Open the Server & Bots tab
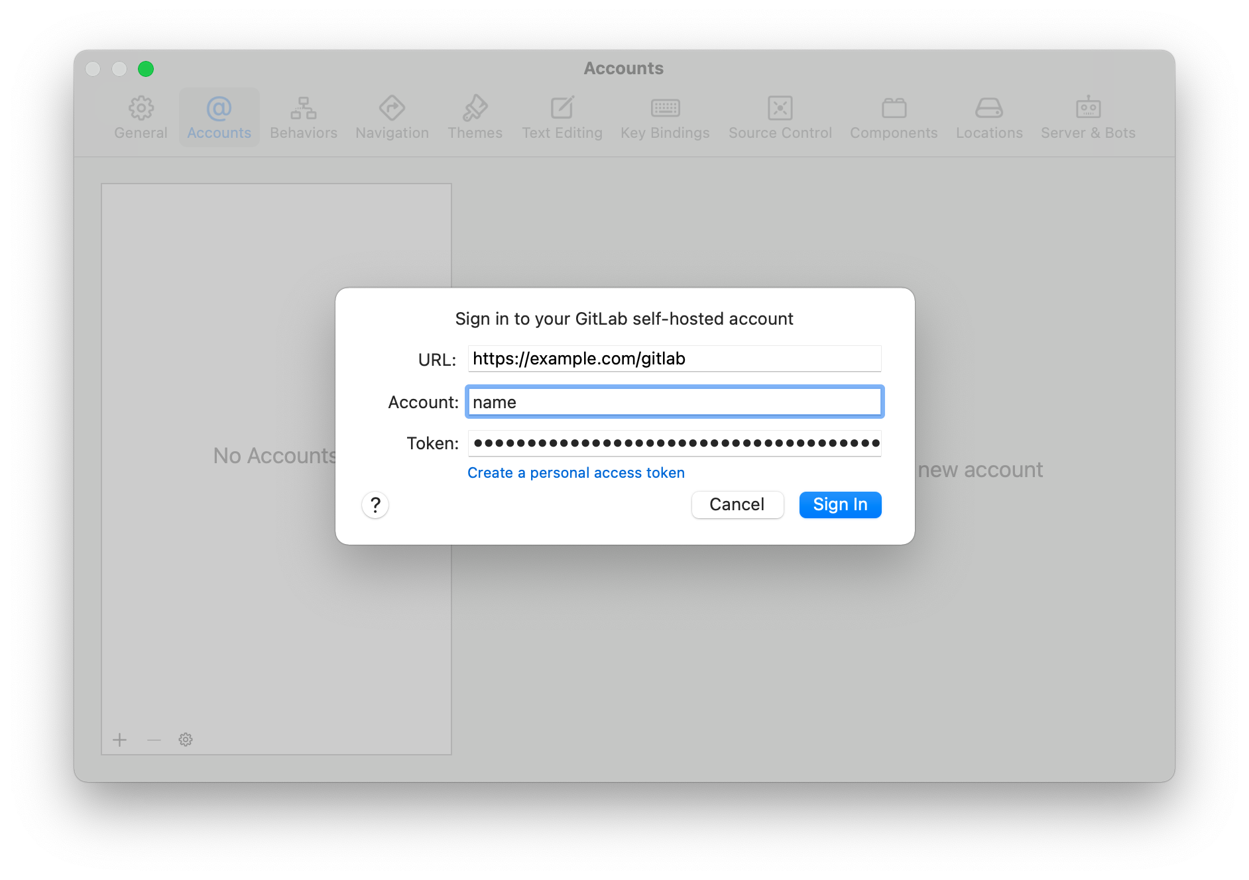 coord(1088,117)
